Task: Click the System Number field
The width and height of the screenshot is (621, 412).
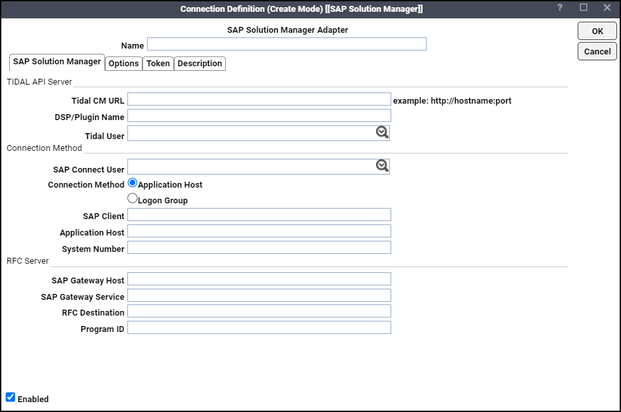Action: click(259, 247)
